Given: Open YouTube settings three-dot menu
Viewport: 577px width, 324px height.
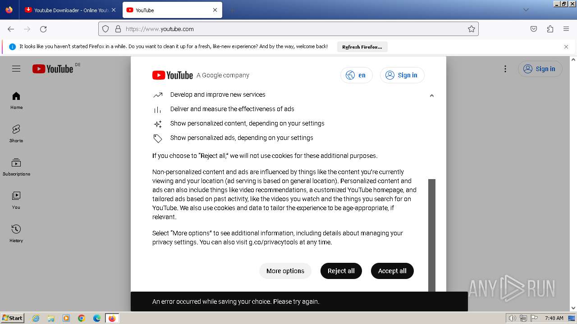Looking at the screenshot, I should click(x=505, y=69).
